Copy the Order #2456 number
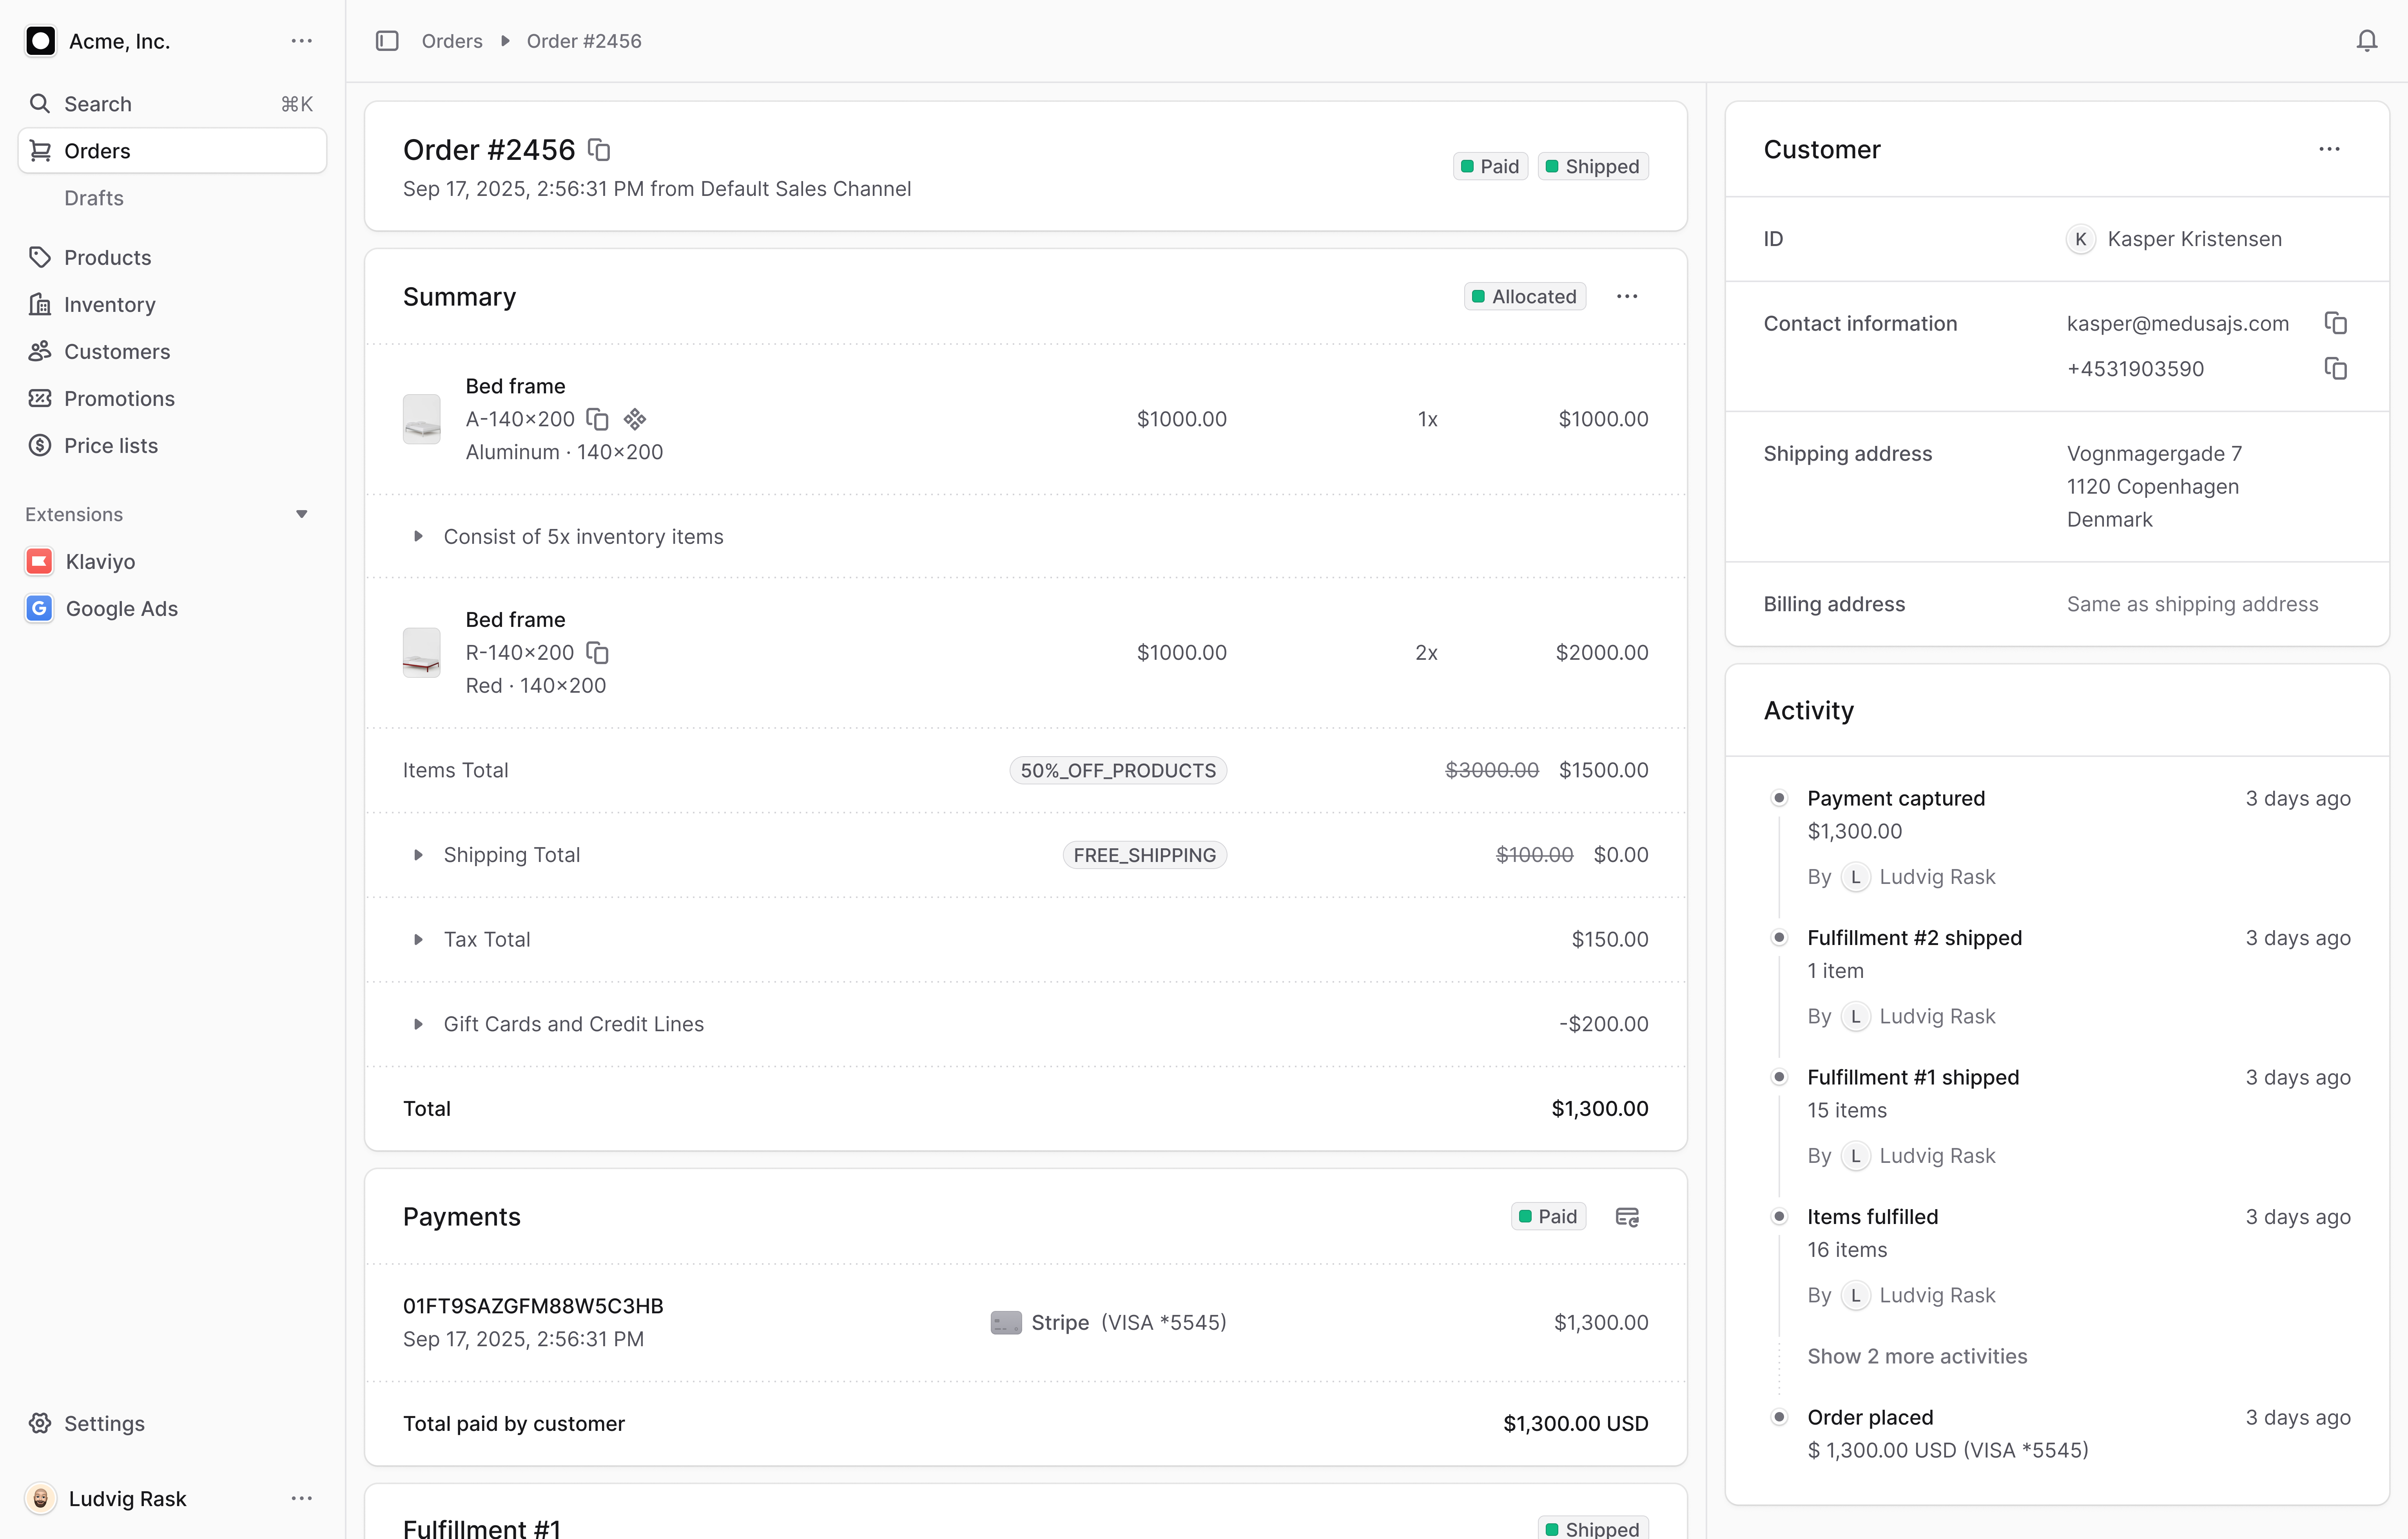 (599, 150)
